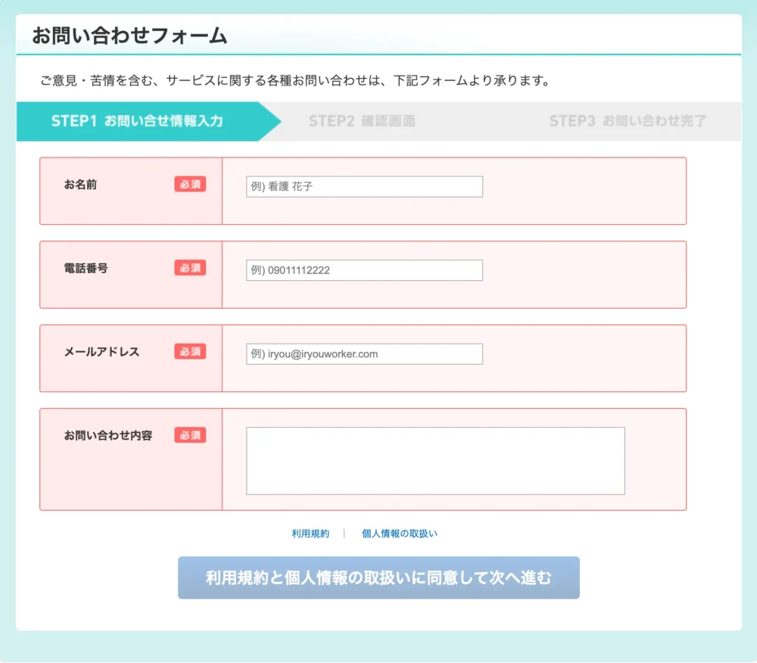
Task: Click the 必須 badge beside お問い合わせ内容
Action: tap(190, 435)
